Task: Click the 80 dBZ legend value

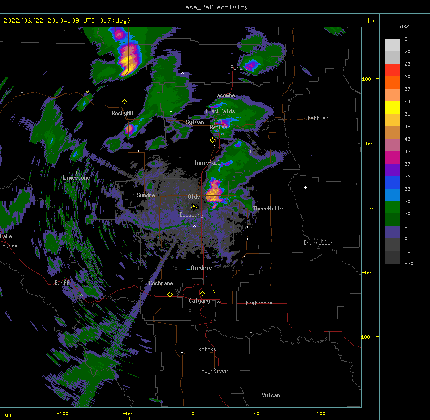Action: 407,39
